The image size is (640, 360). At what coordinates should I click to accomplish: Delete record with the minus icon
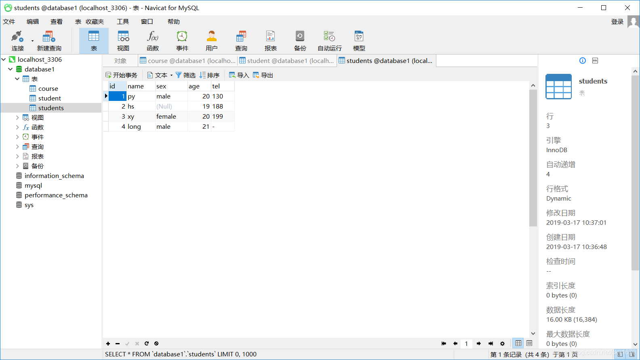coord(118,343)
